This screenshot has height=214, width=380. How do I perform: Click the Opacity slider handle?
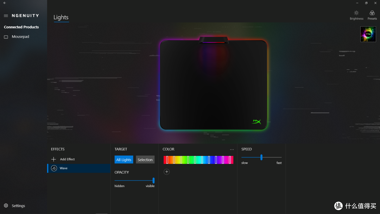click(x=153, y=180)
